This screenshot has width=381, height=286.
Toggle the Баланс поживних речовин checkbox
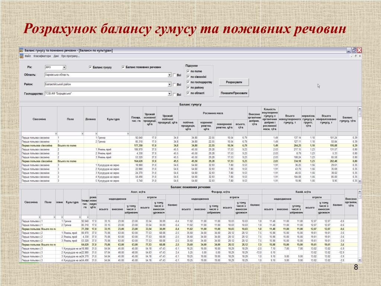(123, 67)
